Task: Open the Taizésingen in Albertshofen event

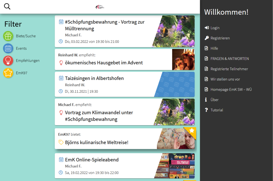Action: (94, 78)
